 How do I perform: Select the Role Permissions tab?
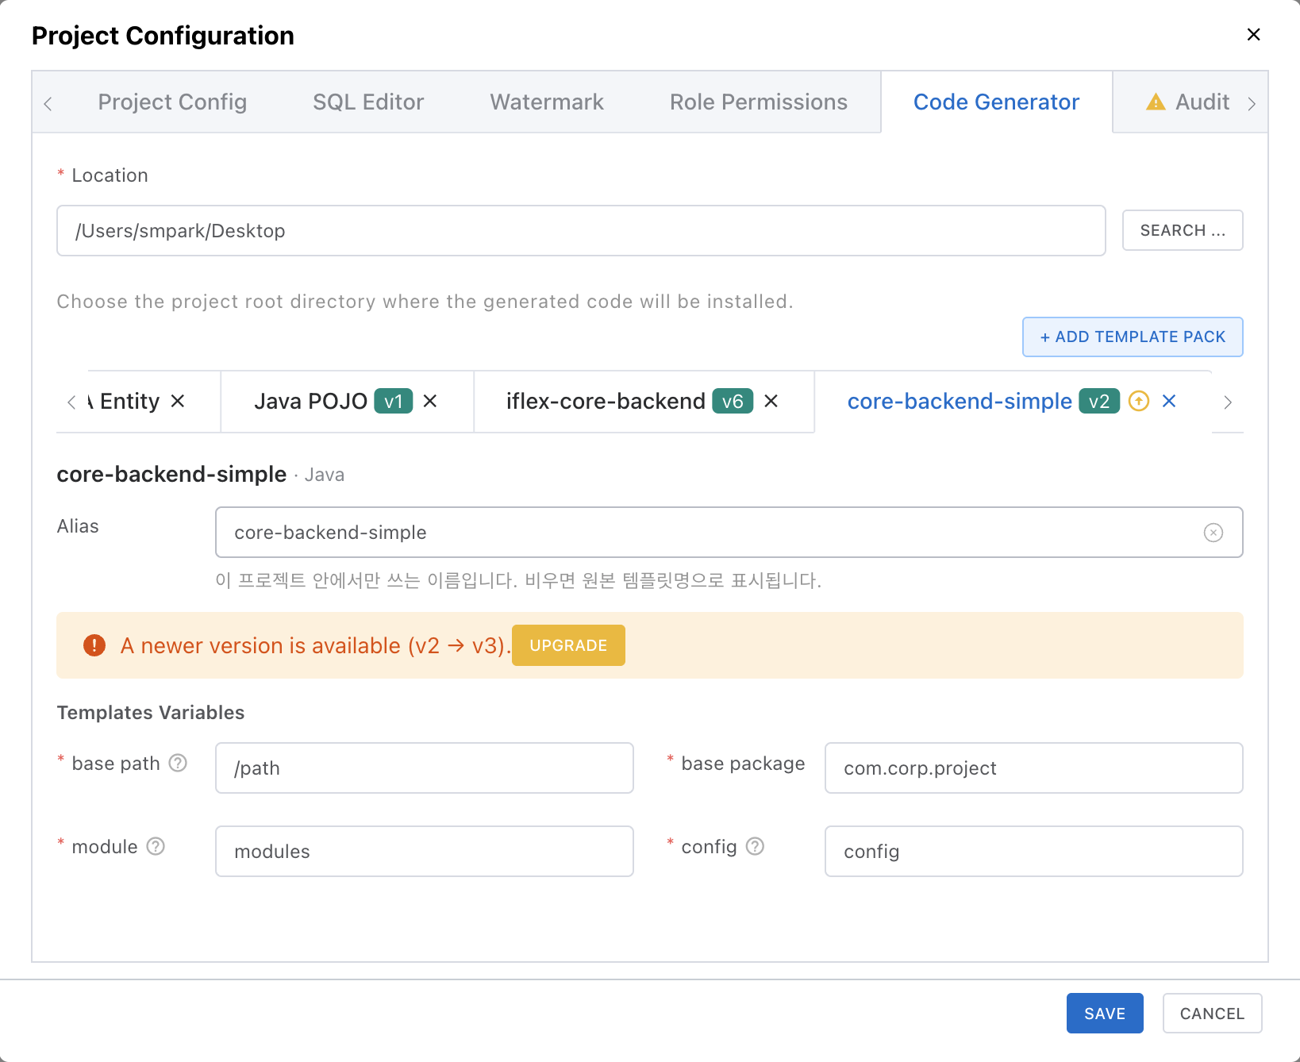(x=759, y=102)
